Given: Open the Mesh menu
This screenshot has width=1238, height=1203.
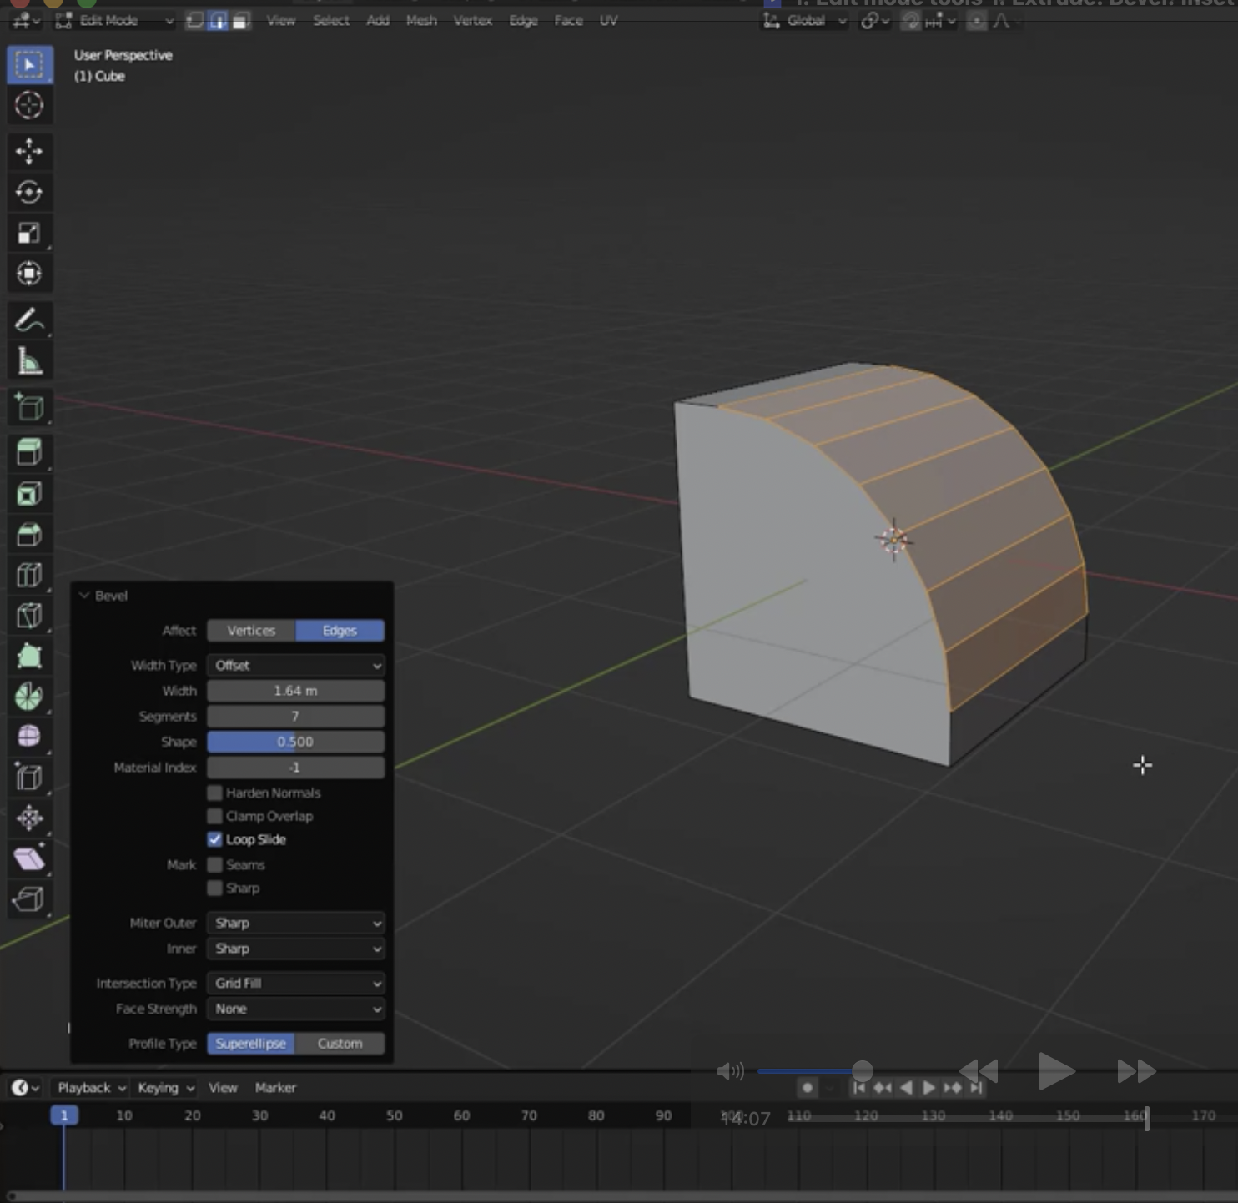Looking at the screenshot, I should pyautogui.click(x=421, y=21).
